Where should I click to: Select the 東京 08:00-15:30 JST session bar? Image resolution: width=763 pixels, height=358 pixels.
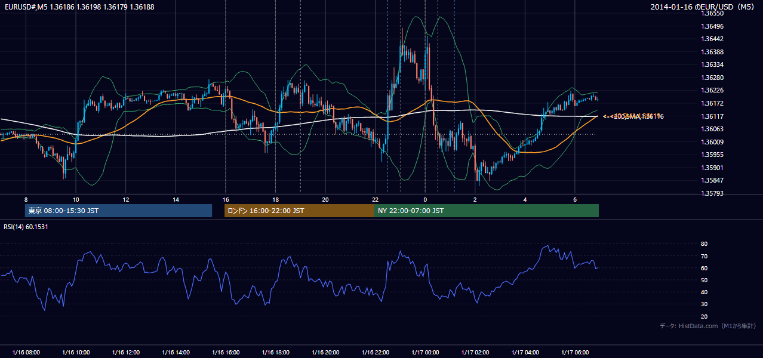(x=118, y=211)
